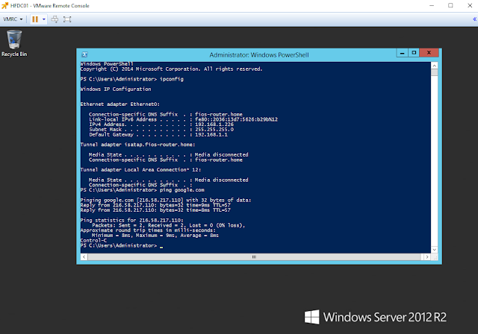
Task: Click 'Tunnel adapter isatap.fios-router.home:' line
Action: click(x=137, y=145)
